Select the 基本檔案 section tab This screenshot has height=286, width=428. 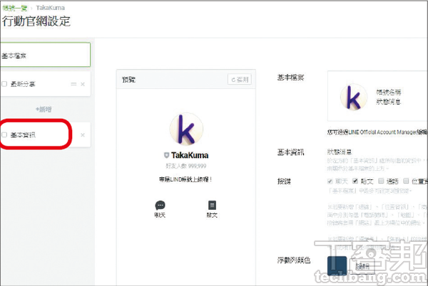point(46,55)
